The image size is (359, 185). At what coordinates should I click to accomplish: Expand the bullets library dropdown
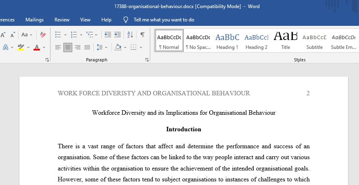click(65, 35)
